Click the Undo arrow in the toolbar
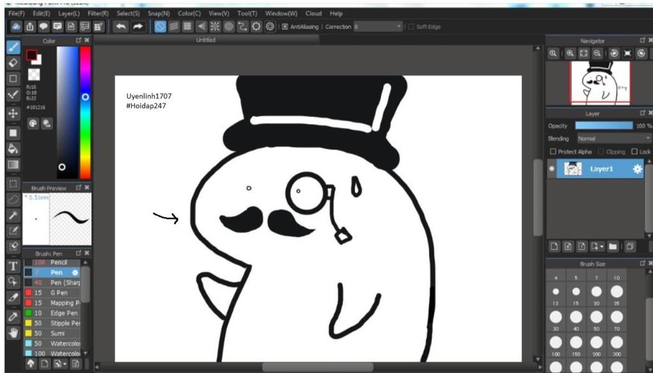 pos(121,27)
